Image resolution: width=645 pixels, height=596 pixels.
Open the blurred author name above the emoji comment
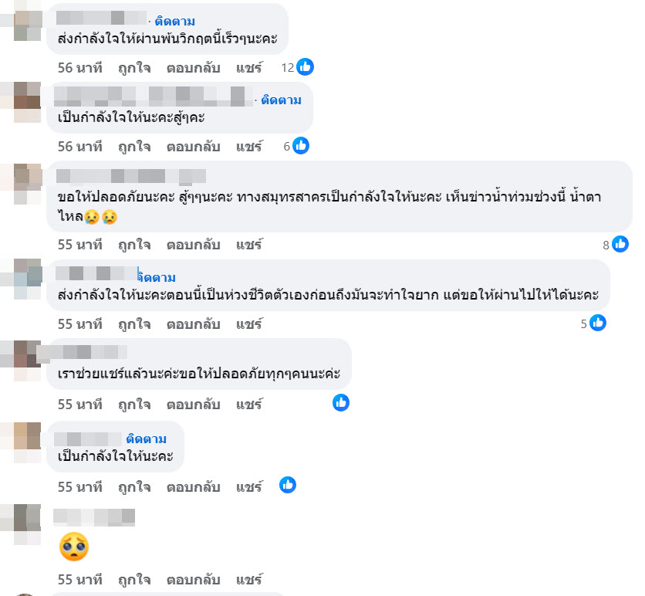pos(94,516)
